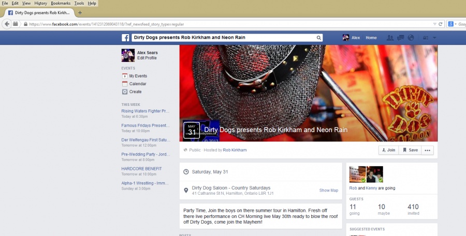Expand the account settings dropdown arrow

coord(434,38)
